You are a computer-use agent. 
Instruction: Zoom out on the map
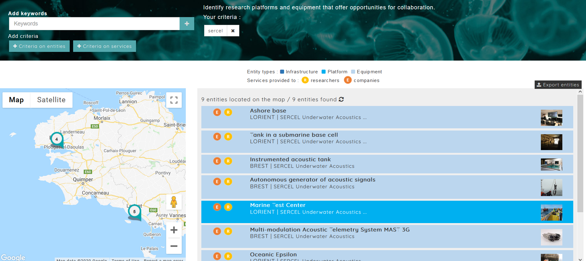click(x=174, y=246)
